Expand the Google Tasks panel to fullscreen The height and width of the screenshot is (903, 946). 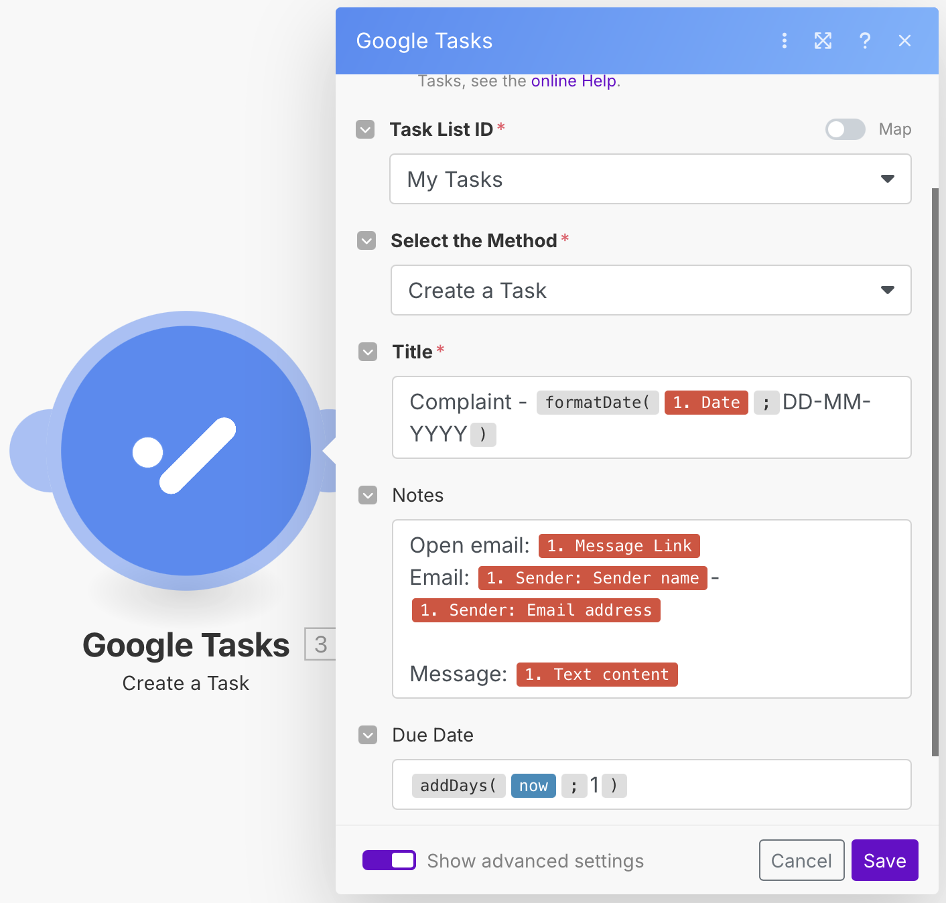pos(823,41)
